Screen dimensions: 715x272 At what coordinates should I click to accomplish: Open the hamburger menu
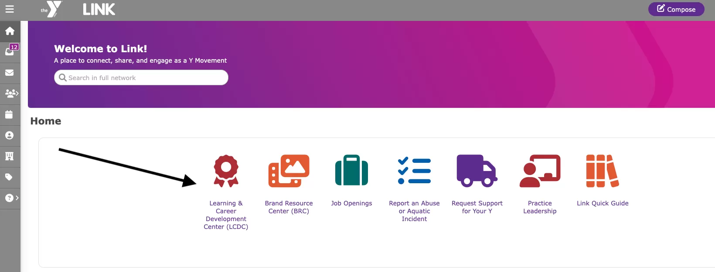[10, 9]
